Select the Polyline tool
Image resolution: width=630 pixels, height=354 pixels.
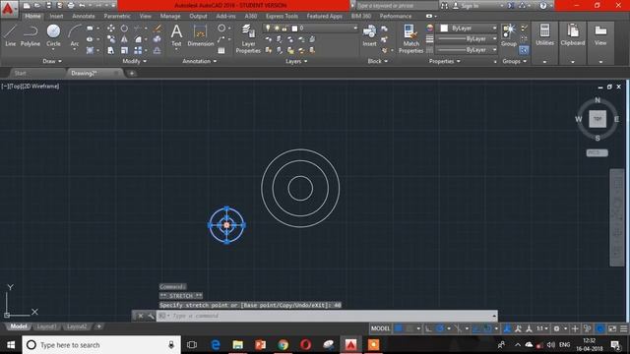pyautogui.click(x=31, y=35)
